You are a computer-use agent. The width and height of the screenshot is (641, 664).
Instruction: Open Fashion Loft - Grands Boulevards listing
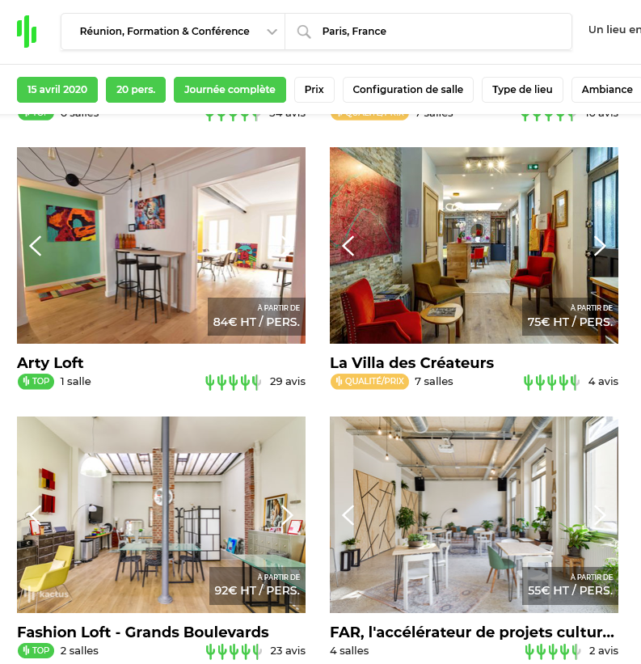143,632
